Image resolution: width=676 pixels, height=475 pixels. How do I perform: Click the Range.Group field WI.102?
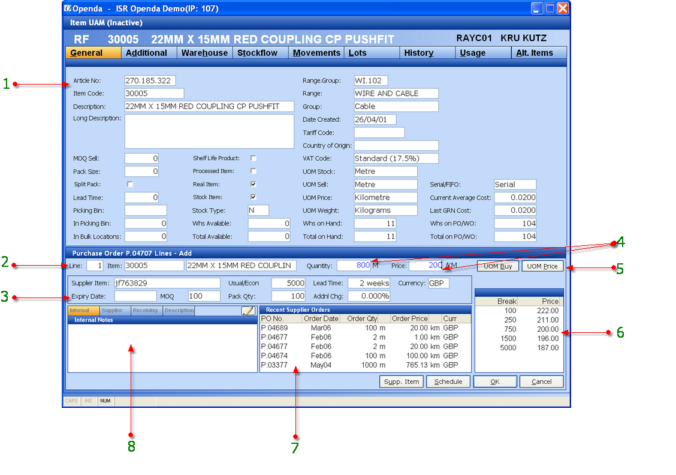point(371,81)
